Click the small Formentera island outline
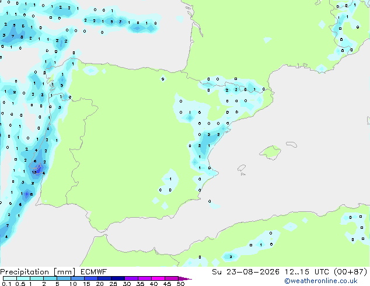Viewport: 370px width, 286px height. (243, 174)
